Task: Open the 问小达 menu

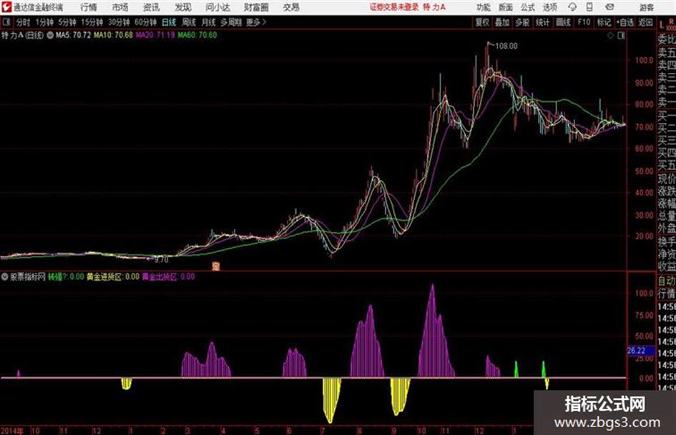Action: coord(217,7)
